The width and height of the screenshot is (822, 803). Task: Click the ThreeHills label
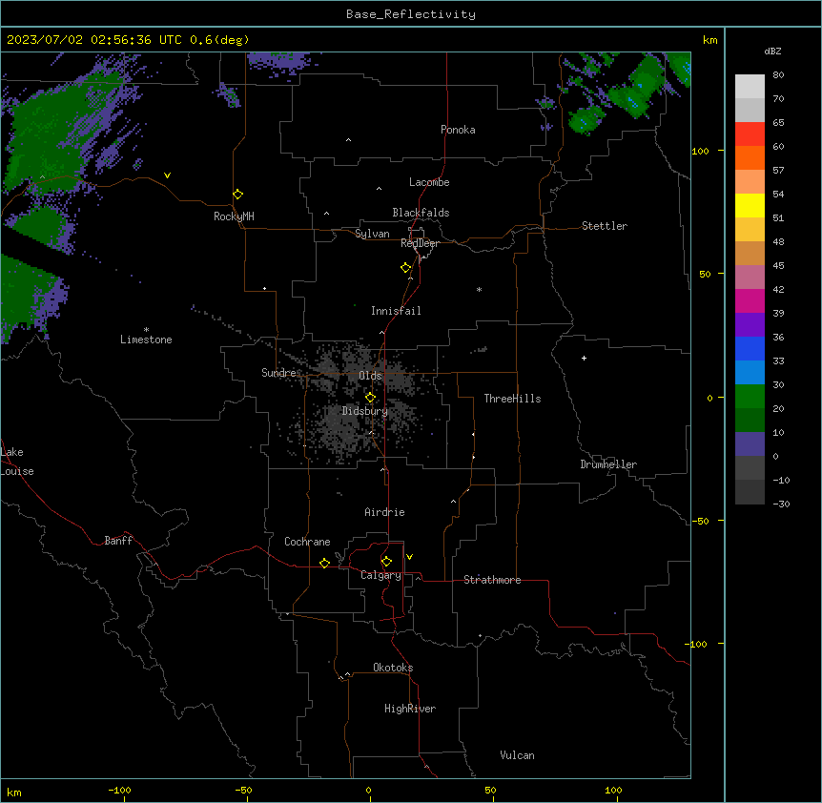click(x=512, y=399)
